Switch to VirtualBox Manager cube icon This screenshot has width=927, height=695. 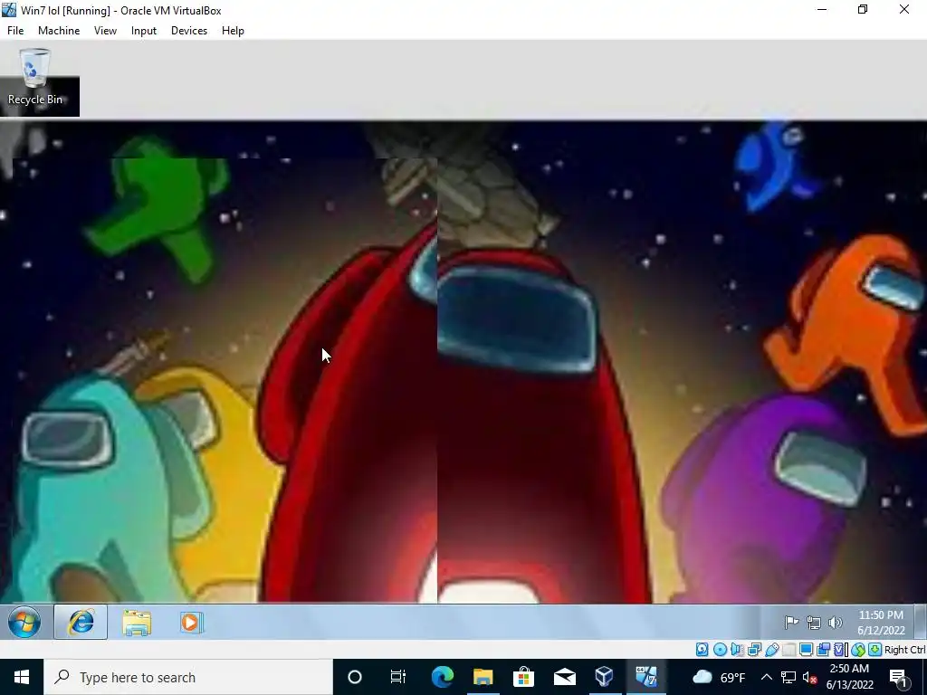pyautogui.click(x=604, y=677)
